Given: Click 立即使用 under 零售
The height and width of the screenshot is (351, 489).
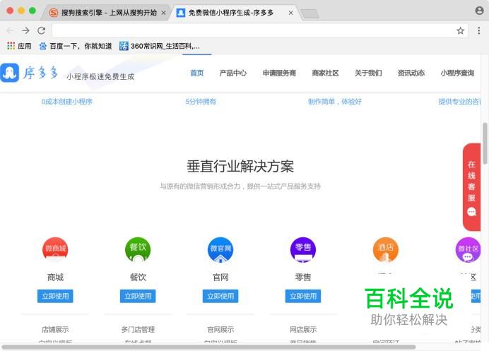Looking at the screenshot, I should tap(303, 296).
